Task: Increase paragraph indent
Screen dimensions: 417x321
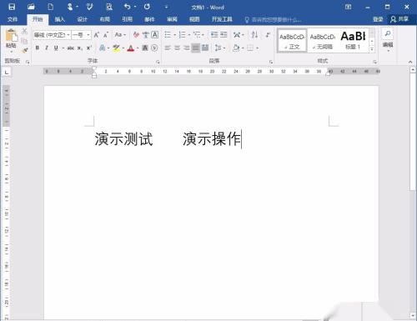Action: pos(224,35)
